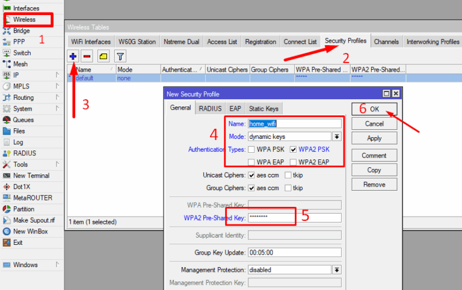Switch to the Channels tab
462x290 pixels.
[x=386, y=42]
